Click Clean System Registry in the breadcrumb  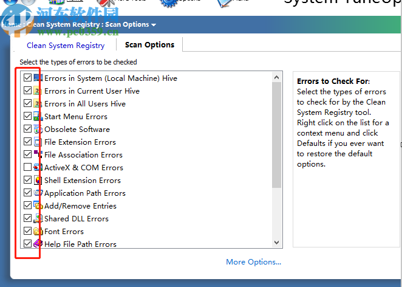click(63, 24)
